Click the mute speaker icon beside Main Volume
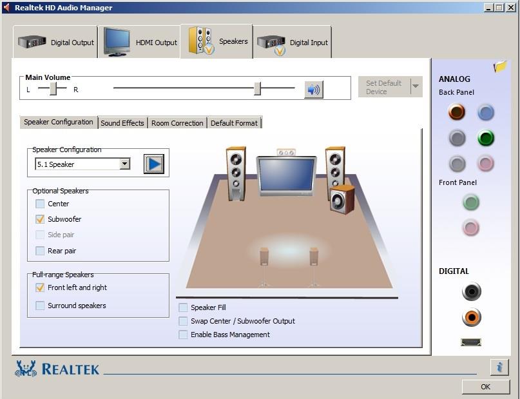 (x=313, y=90)
